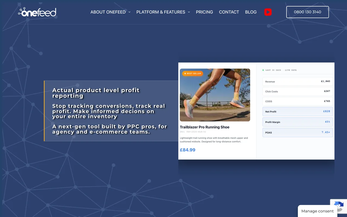Select the Net Profit row

(x=298, y=111)
